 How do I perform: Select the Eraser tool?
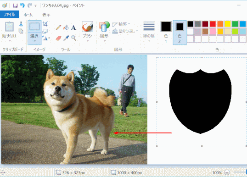[58, 38]
